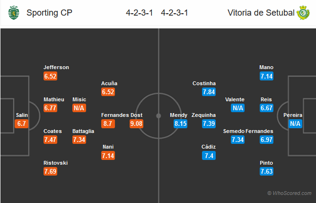Click Sporting's 4-2-3-1 formation text
This screenshot has width=316, height=203.
(140, 13)
